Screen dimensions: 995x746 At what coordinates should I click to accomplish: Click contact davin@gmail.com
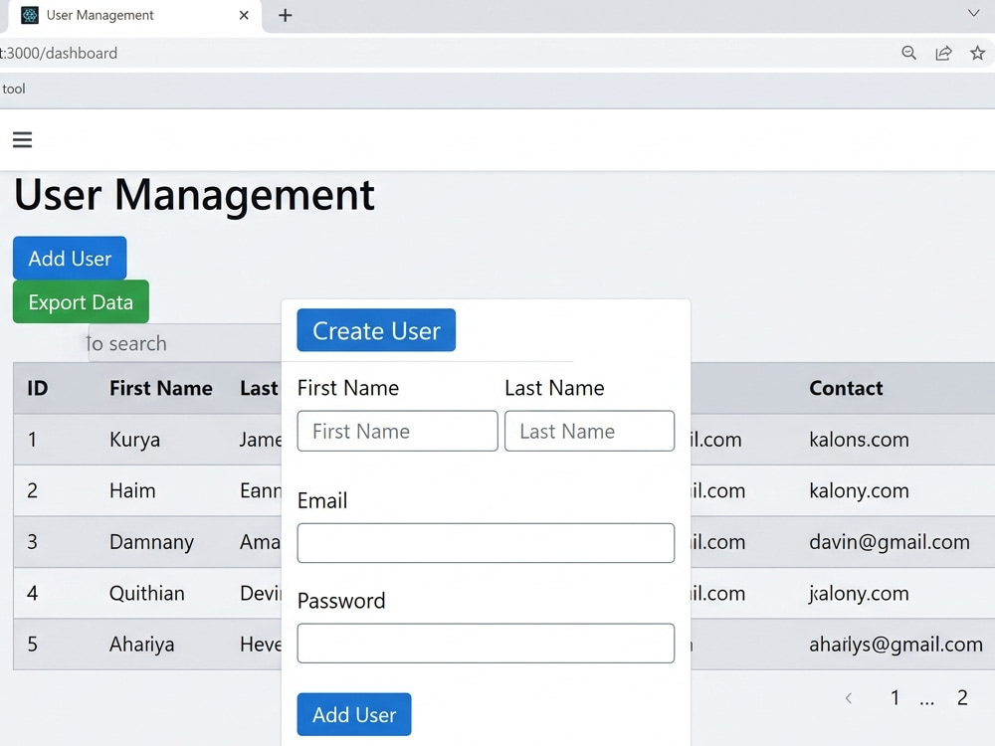[x=889, y=542]
